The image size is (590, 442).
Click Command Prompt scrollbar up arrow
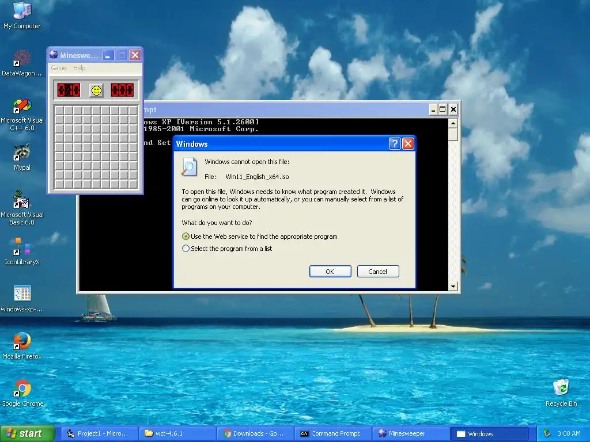click(x=453, y=123)
